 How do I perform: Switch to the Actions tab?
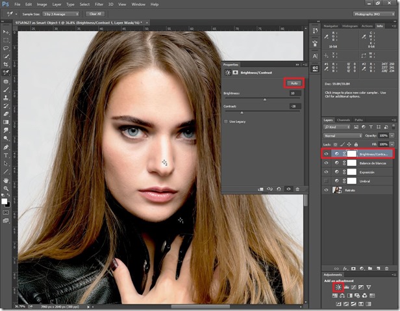pos(367,26)
